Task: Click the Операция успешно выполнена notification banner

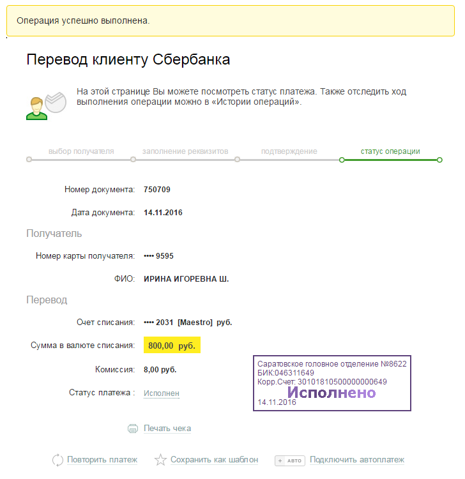Action: [x=231, y=21]
